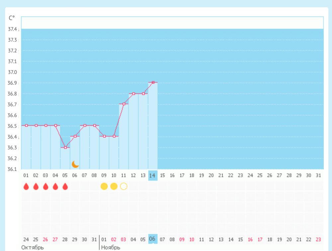Select the lowest 36.3 point on day 05
This screenshot has width=332, height=251.
point(65,147)
